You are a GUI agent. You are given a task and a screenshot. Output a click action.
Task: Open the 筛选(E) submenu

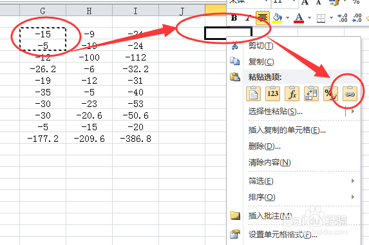tap(294, 181)
